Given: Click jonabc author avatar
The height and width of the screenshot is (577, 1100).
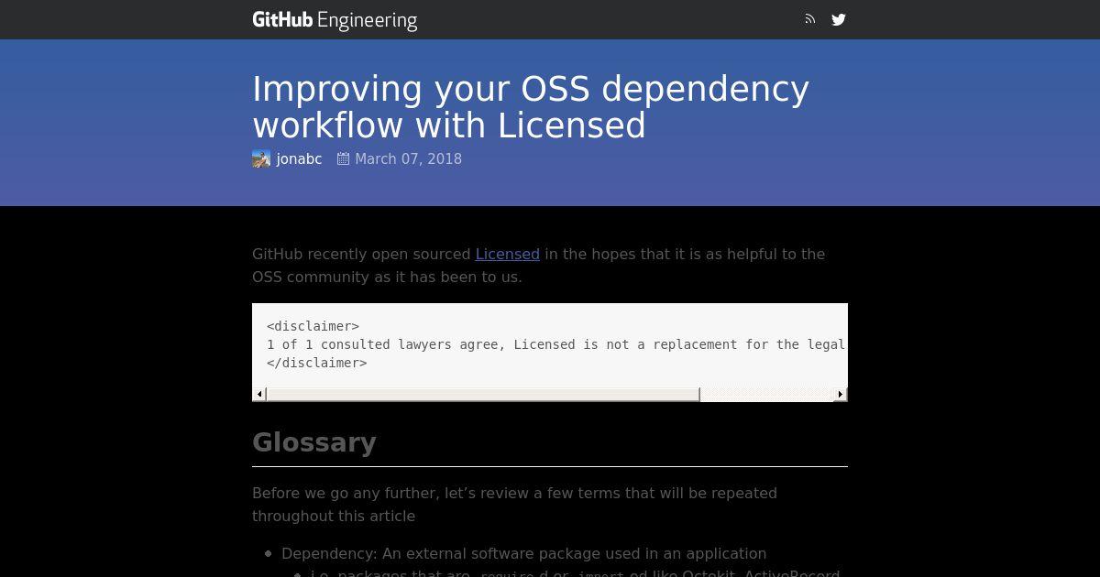Looking at the screenshot, I should (261, 159).
